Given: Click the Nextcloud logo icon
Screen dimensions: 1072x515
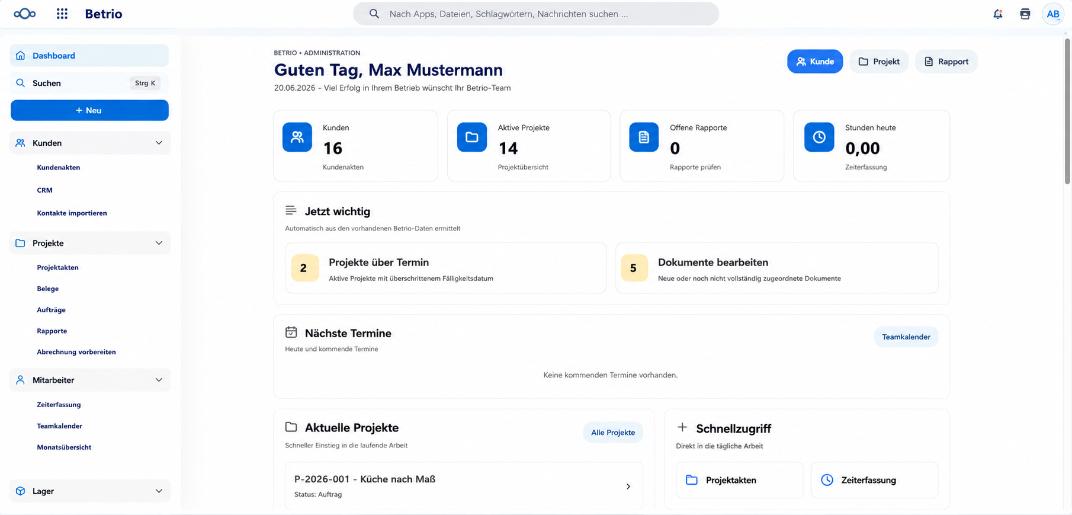Looking at the screenshot, I should click(x=25, y=14).
